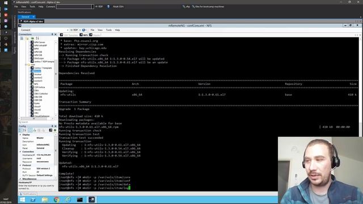Open the outer mRemoteNG View menu

tap(24, 6)
